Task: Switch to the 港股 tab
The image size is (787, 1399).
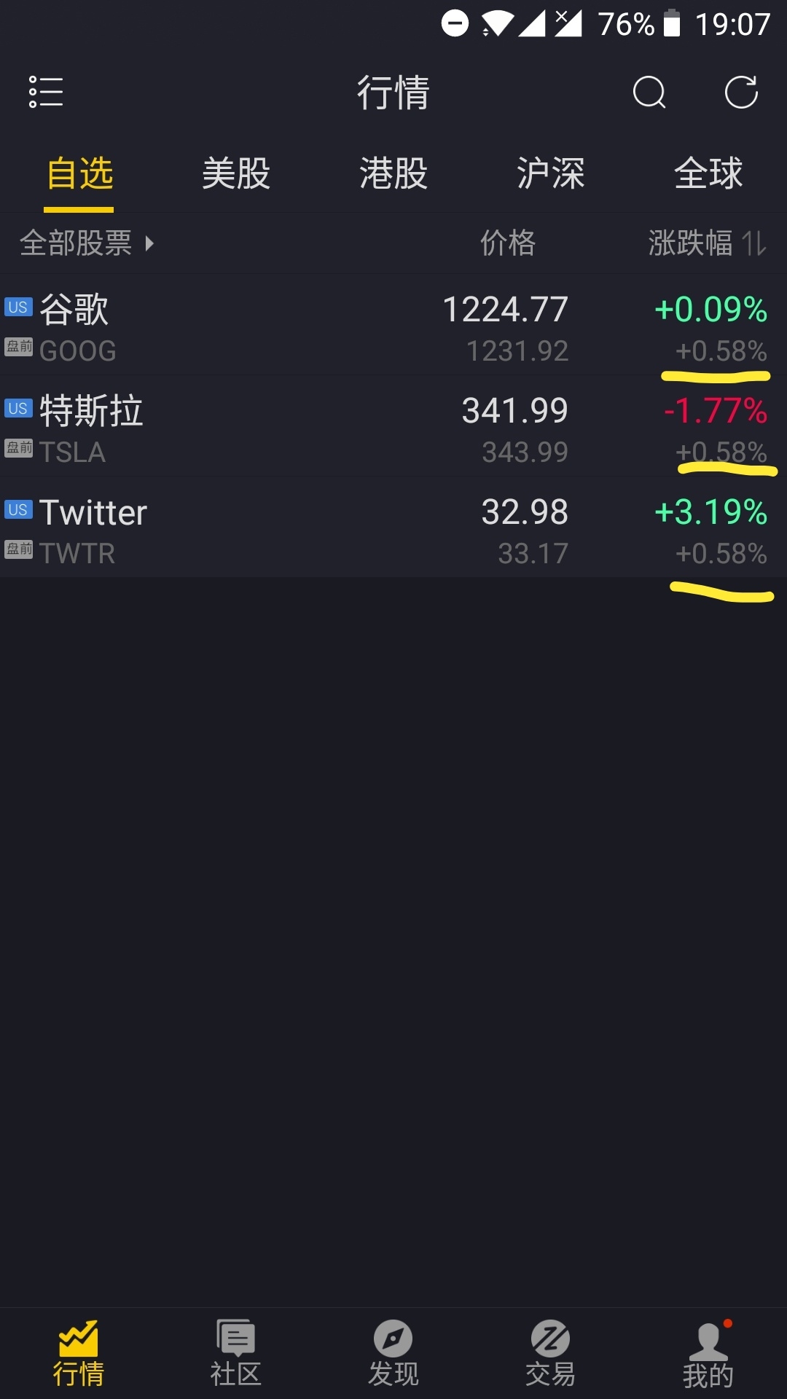Action: (393, 173)
